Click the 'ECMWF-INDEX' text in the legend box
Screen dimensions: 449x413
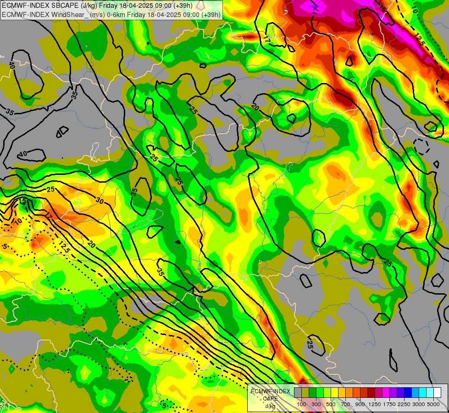(x=270, y=391)
